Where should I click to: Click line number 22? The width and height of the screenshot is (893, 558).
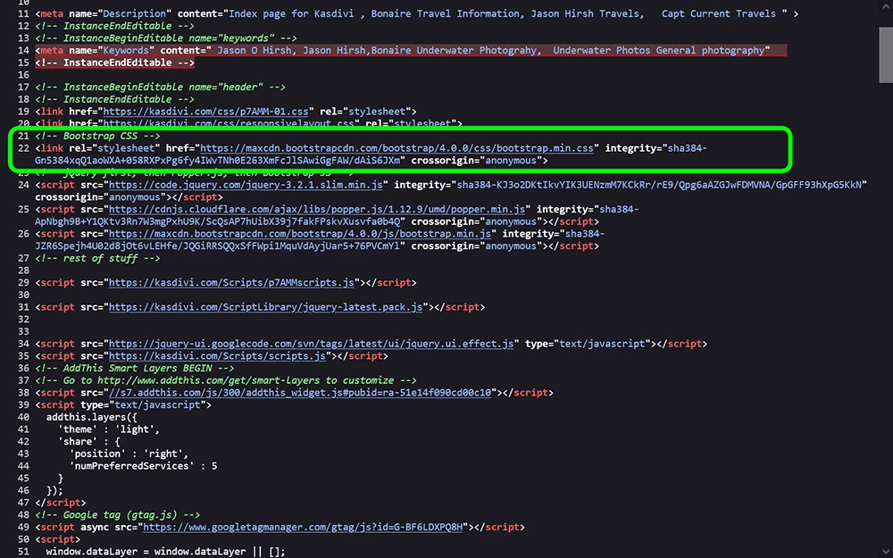(x=23, y=148)
